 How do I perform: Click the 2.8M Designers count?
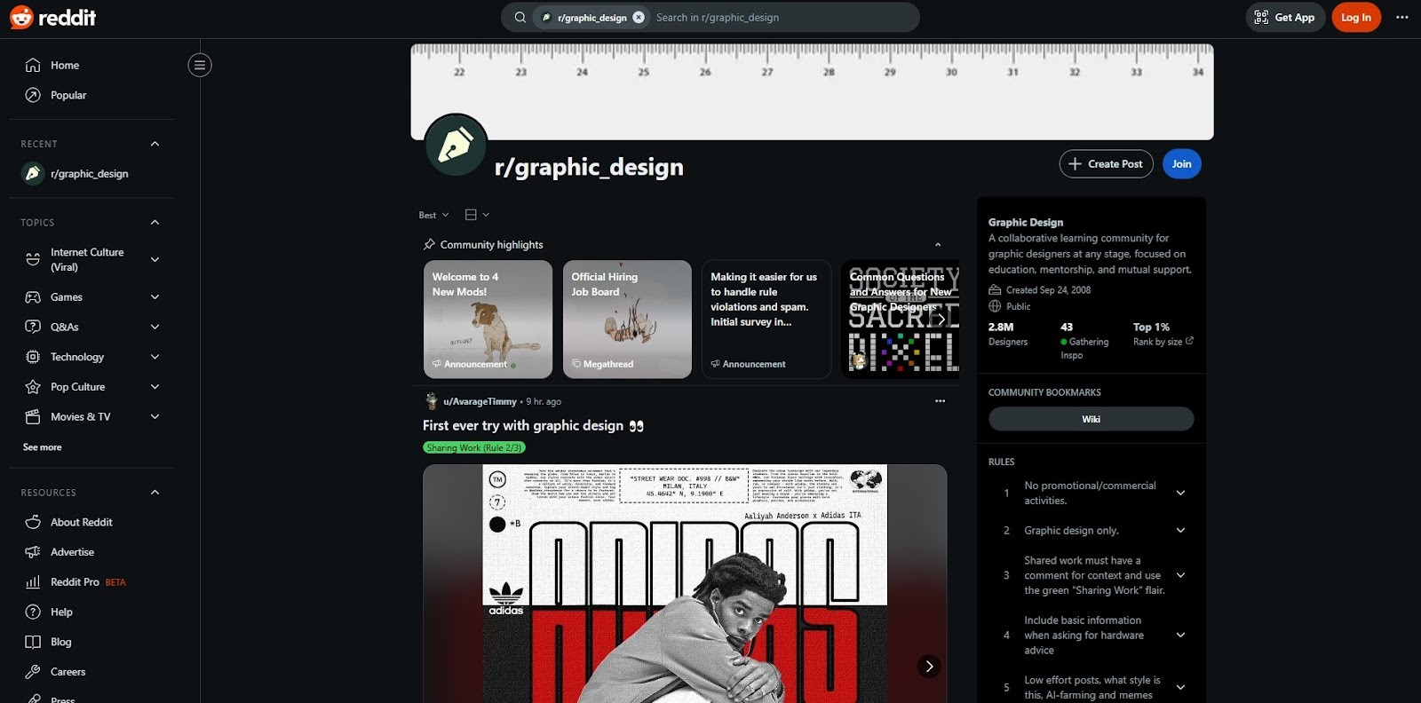pyautogui.click(x=1008, y=334)
